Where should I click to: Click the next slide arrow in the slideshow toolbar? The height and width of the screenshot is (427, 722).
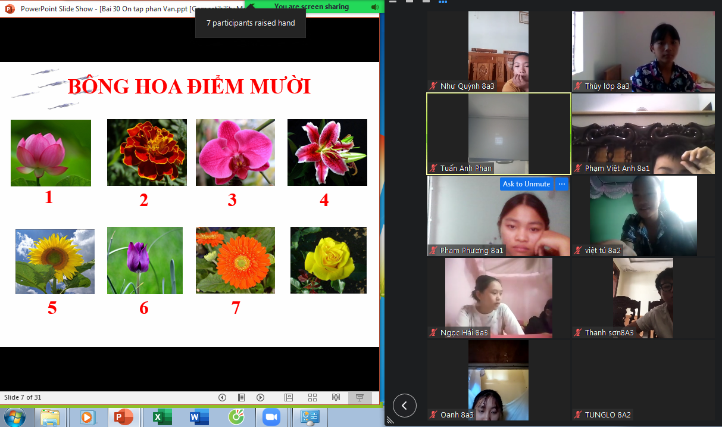coord(261,397)
